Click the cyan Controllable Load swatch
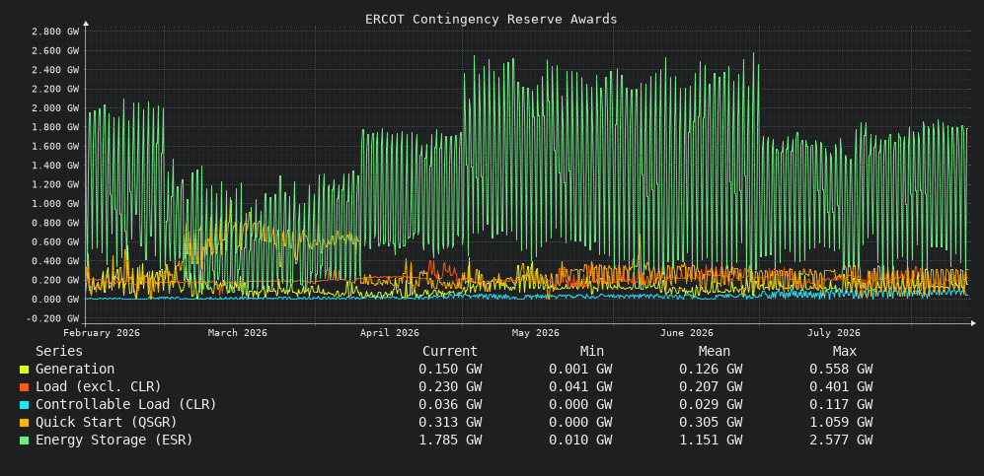 [24, 405]
